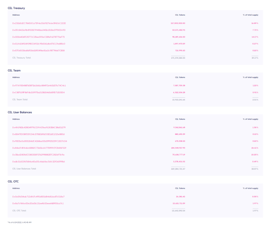The height and width of the screenshot is (229, 277).
Task: Click the User Balances address starting 0x8847
Action: point(39,134)
